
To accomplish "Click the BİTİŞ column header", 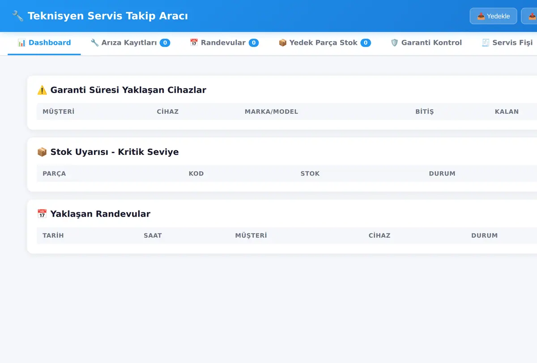I will (x=425, y=111).
